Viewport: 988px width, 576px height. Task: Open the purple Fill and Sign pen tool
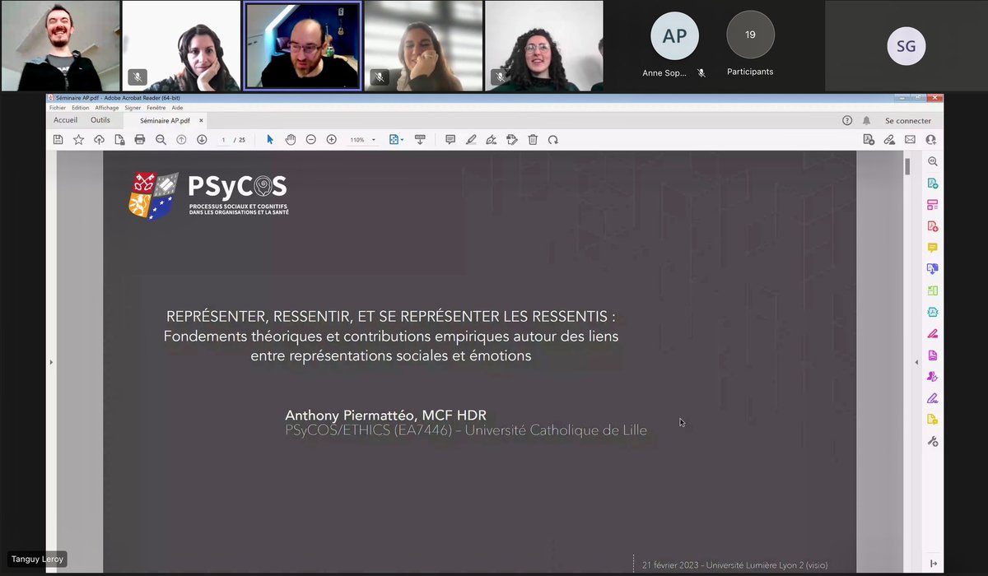click(x=933, y=398)
